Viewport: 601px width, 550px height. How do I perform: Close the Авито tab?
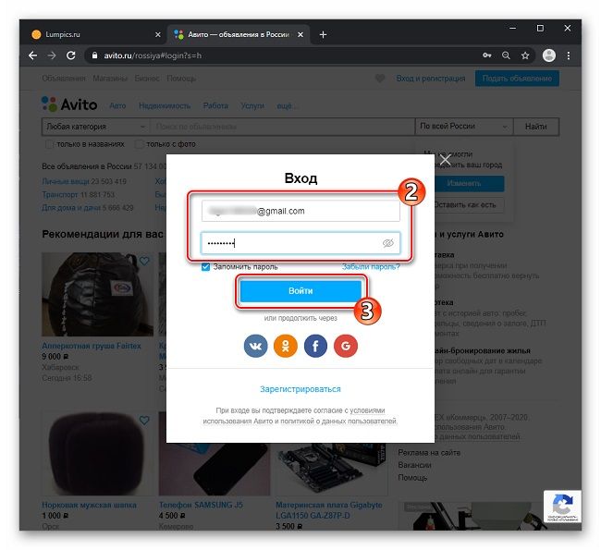pyautogui.click(x=300, y=34)
